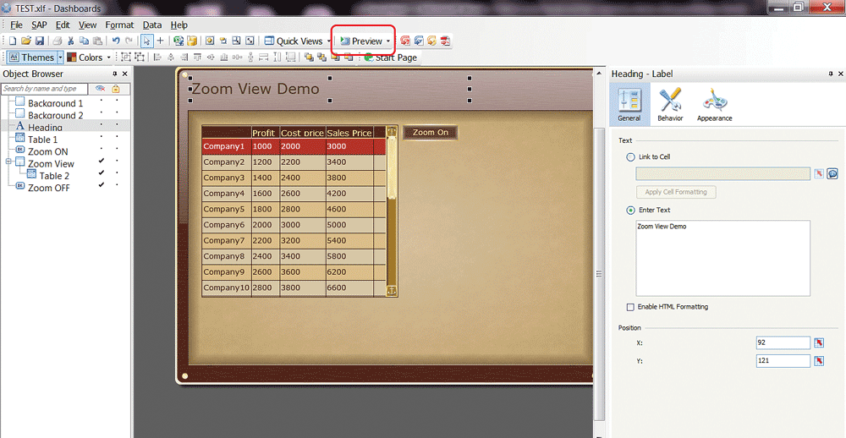Collapse the Zoom View tree node

[8, 163]
